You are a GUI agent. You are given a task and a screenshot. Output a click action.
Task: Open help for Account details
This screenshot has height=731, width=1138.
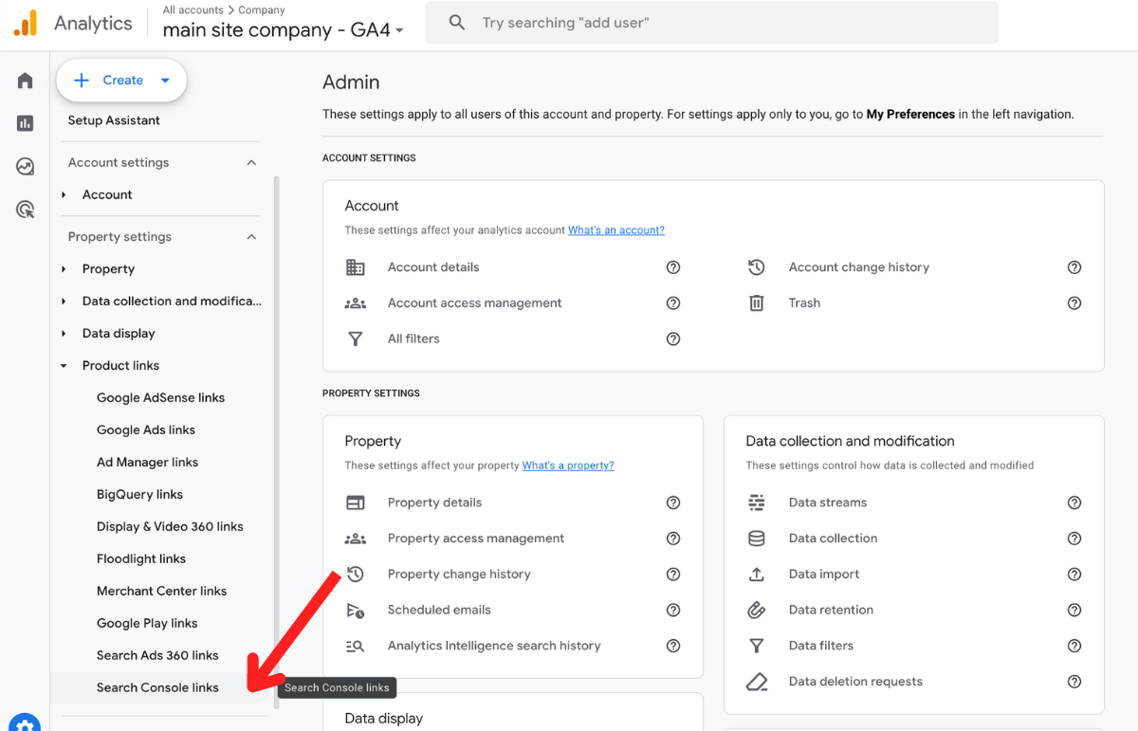coord(673,267)
